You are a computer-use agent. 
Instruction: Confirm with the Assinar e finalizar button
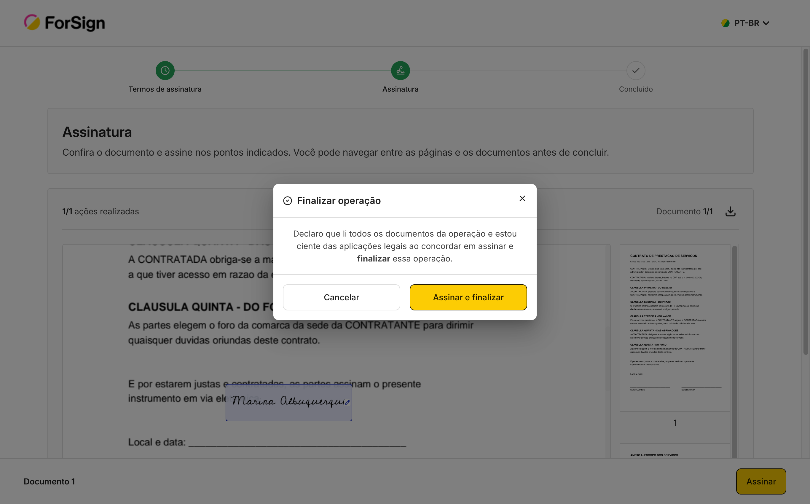click(468, 297)
